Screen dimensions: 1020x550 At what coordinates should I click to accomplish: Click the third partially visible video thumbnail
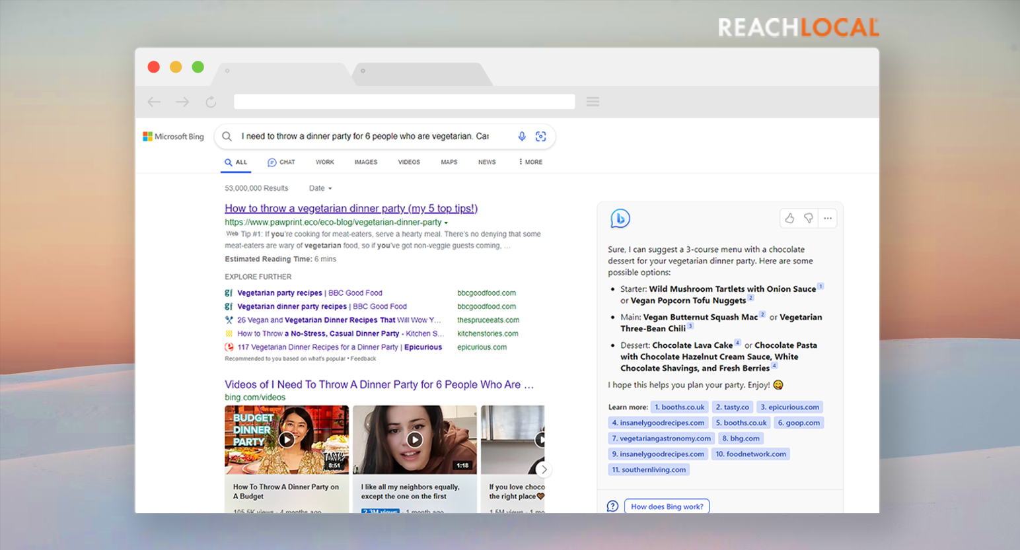513,440
